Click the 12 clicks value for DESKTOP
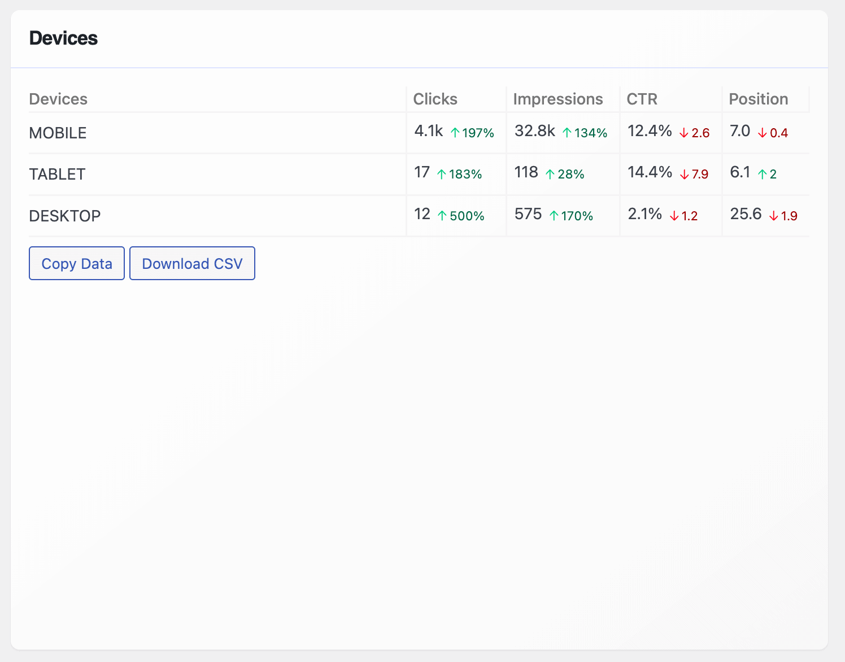The image size is (845, 662). click(422, 214)
